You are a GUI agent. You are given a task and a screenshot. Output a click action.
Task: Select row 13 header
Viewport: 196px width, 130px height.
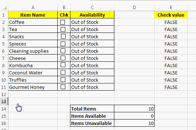[x=4, y=101]
